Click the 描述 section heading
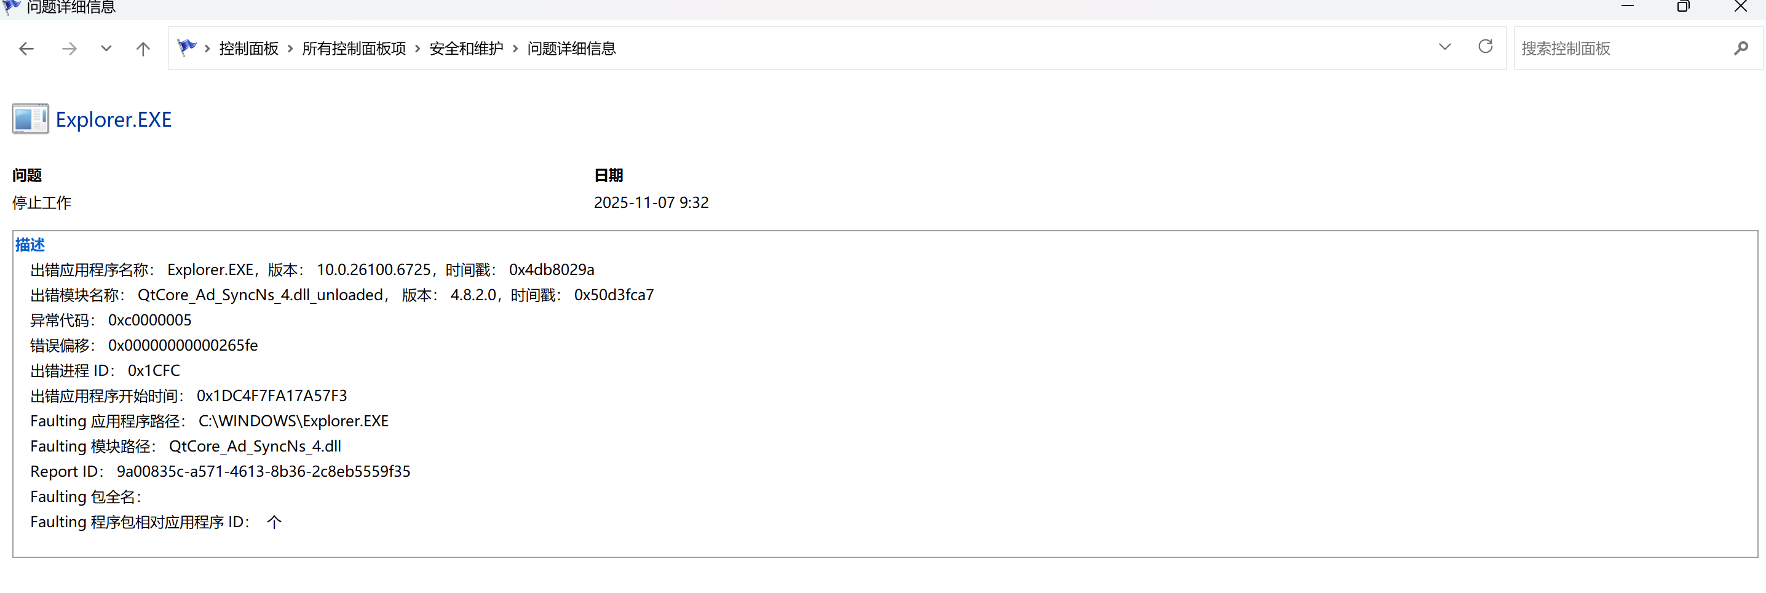Viewport: 1766px width, 593px height. (30, 245)
